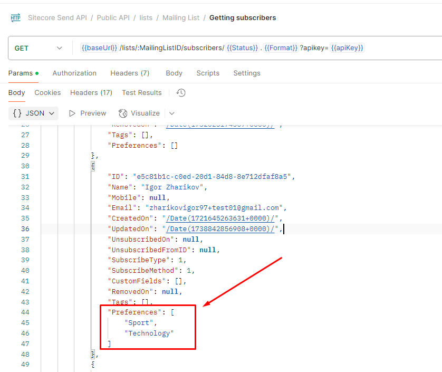Click the "Mobile" key on line 33
The width and height of the screenshot is (442, 372).
pyautogui.click(x=124, y=198)
